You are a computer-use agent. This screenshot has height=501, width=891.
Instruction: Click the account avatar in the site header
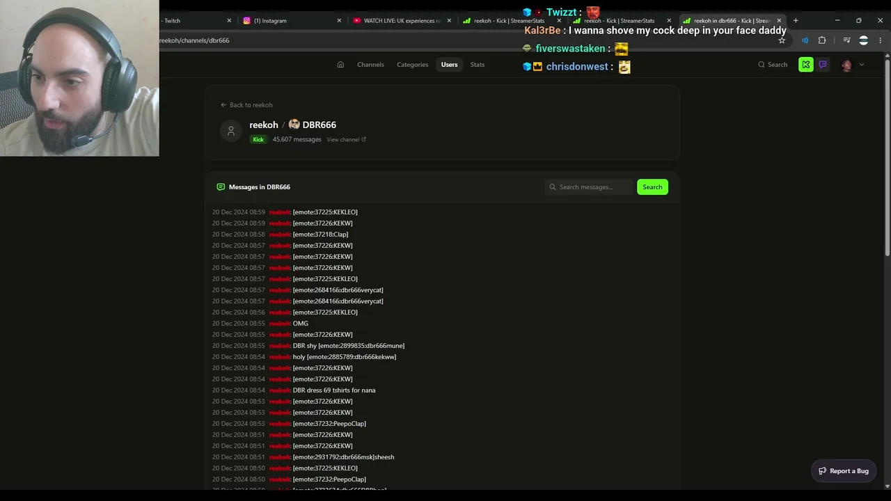[x=846, y=65]
